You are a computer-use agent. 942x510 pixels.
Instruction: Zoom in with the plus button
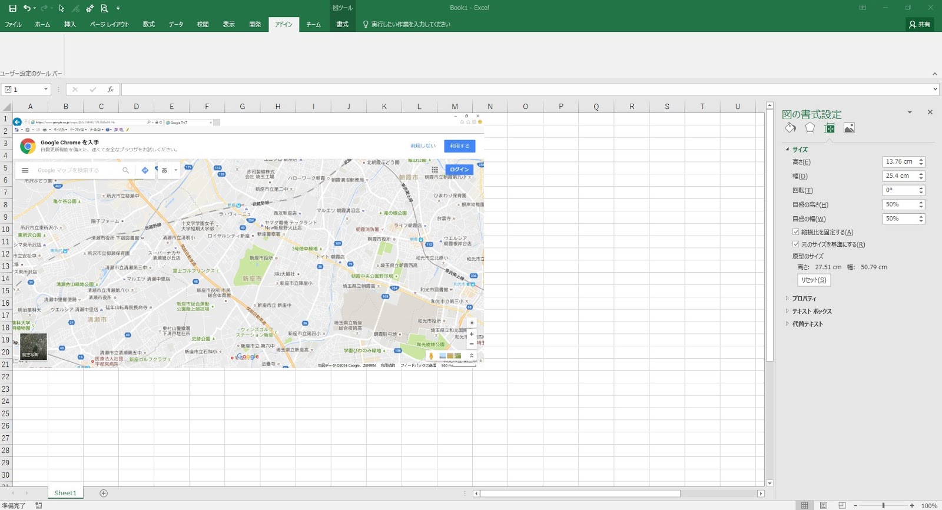[x=912, y=505]
